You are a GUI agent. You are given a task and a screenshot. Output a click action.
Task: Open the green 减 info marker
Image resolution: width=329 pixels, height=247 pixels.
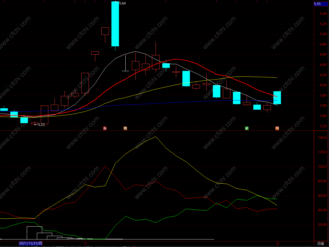pos(247,128)
